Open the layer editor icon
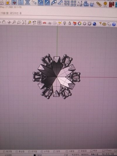Viewport: 117px width, 156px height. 75,23
